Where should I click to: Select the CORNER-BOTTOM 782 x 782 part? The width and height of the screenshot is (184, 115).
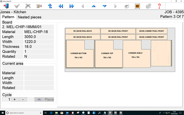[79, 55]
